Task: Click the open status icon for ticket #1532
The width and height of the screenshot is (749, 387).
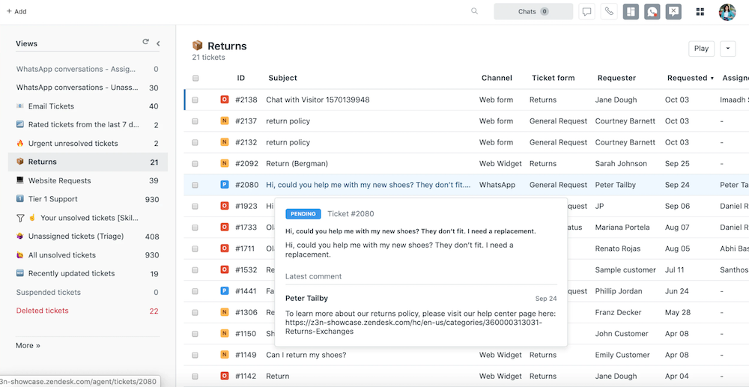Action: (x=224, y=269)
